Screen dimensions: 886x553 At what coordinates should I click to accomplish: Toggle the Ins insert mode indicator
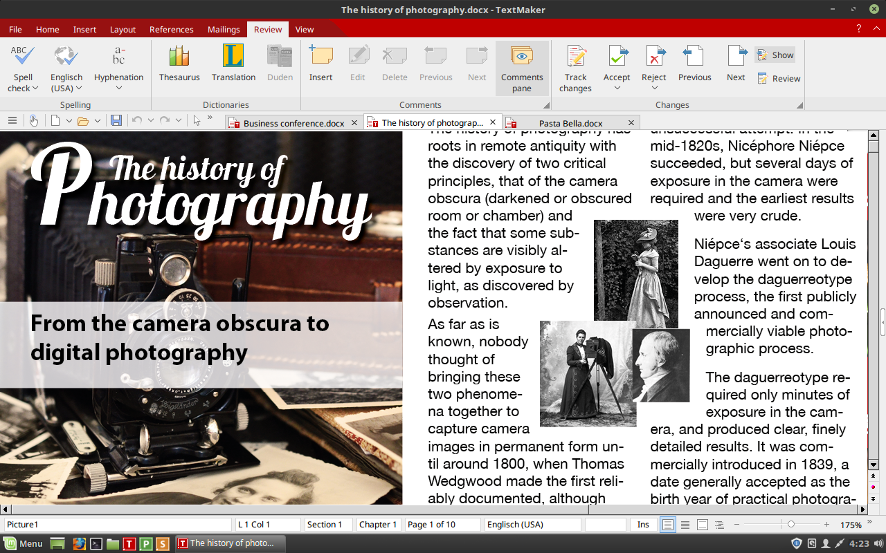643,525
